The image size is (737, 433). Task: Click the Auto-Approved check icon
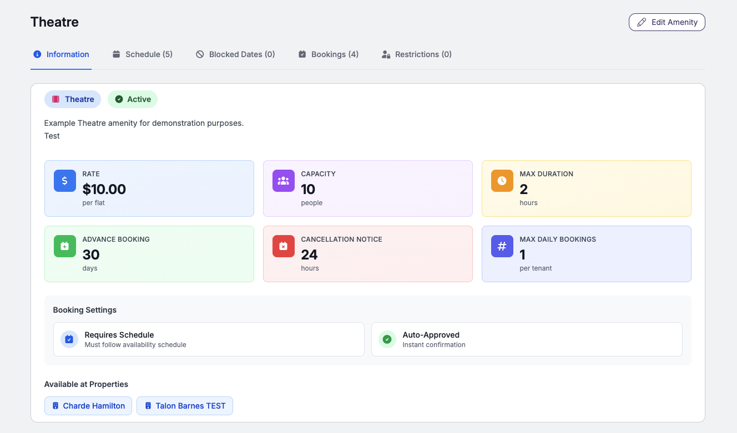[387, 339]
